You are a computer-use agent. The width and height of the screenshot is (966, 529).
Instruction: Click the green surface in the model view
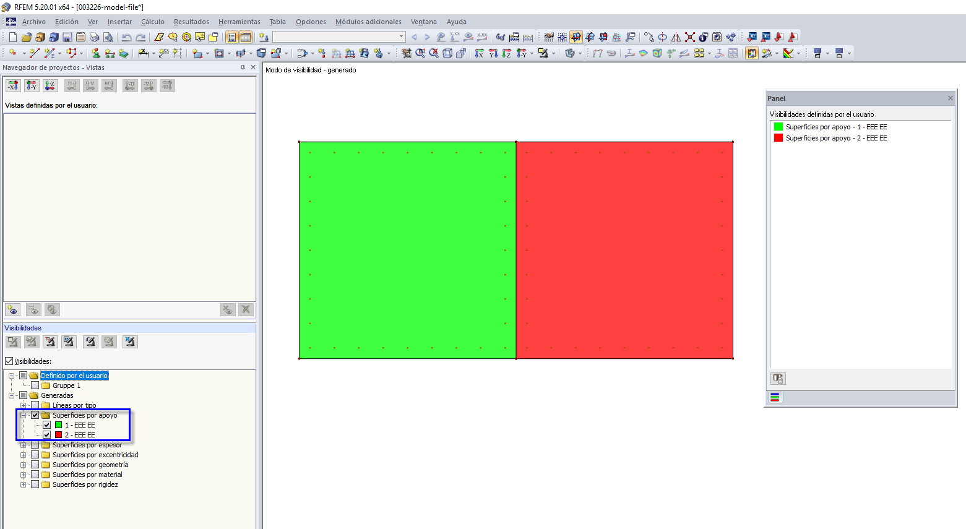click(x=407, y=250)
